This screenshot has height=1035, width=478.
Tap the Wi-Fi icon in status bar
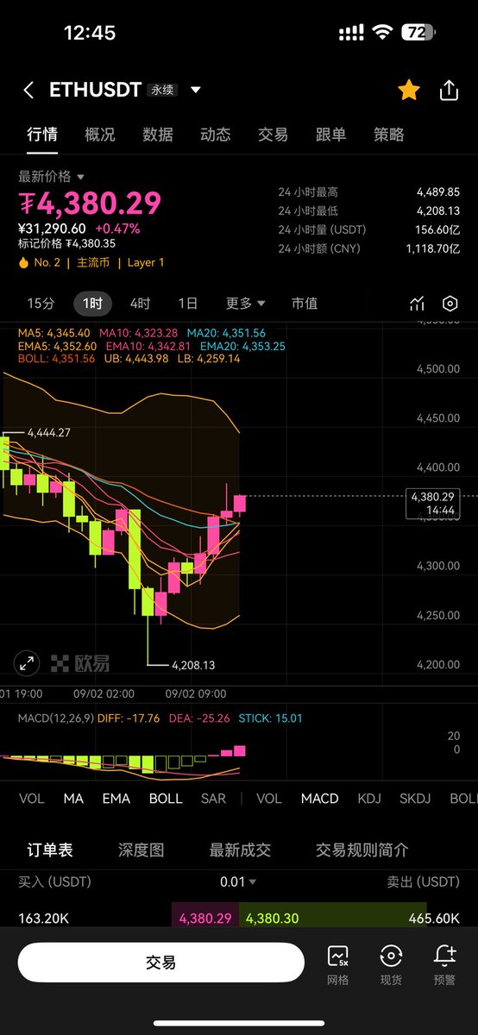pyautogui.click(x=381, y=33)
